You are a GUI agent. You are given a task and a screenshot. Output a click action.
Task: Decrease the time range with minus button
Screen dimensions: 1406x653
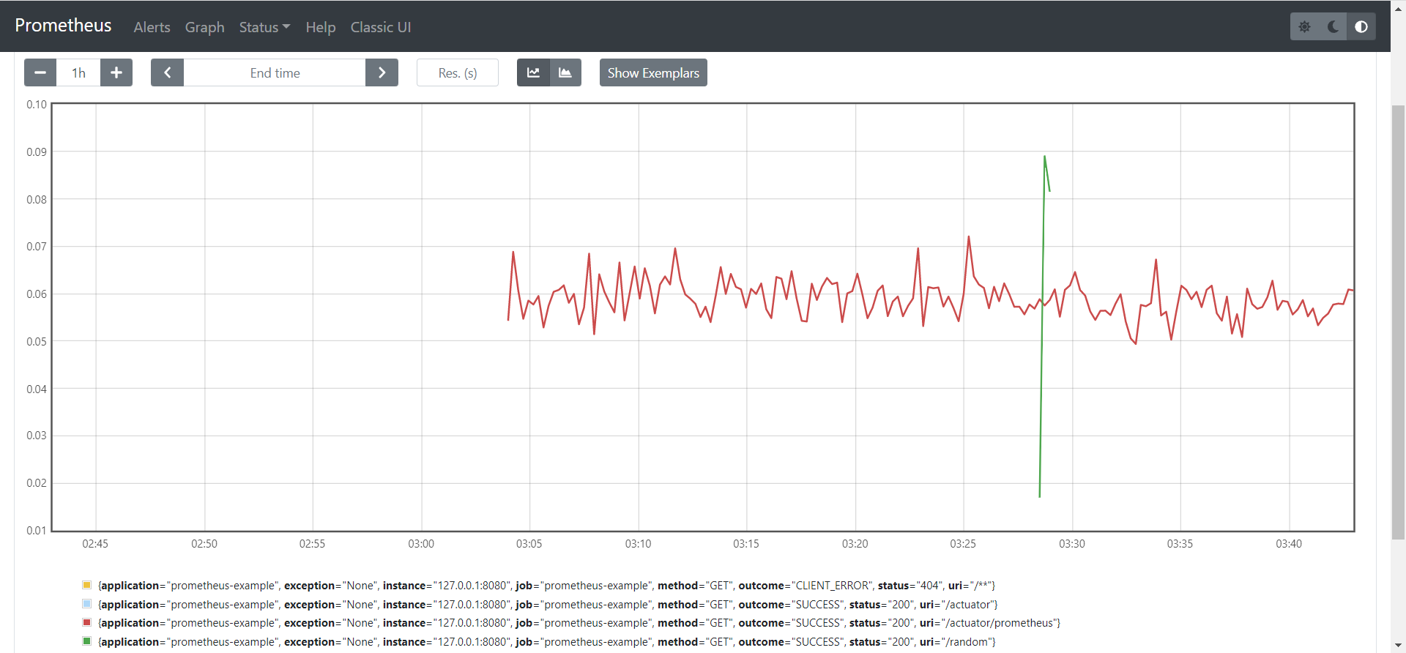(40, 72)
